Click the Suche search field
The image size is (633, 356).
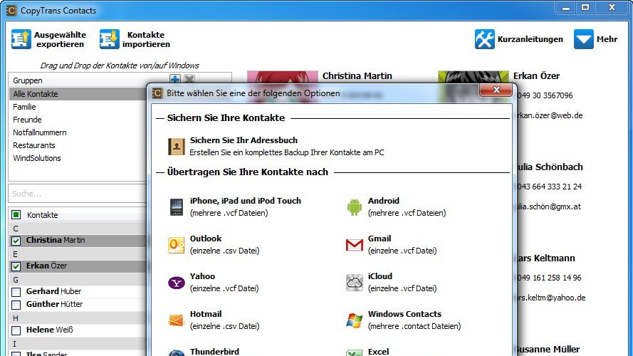point(78,194)
